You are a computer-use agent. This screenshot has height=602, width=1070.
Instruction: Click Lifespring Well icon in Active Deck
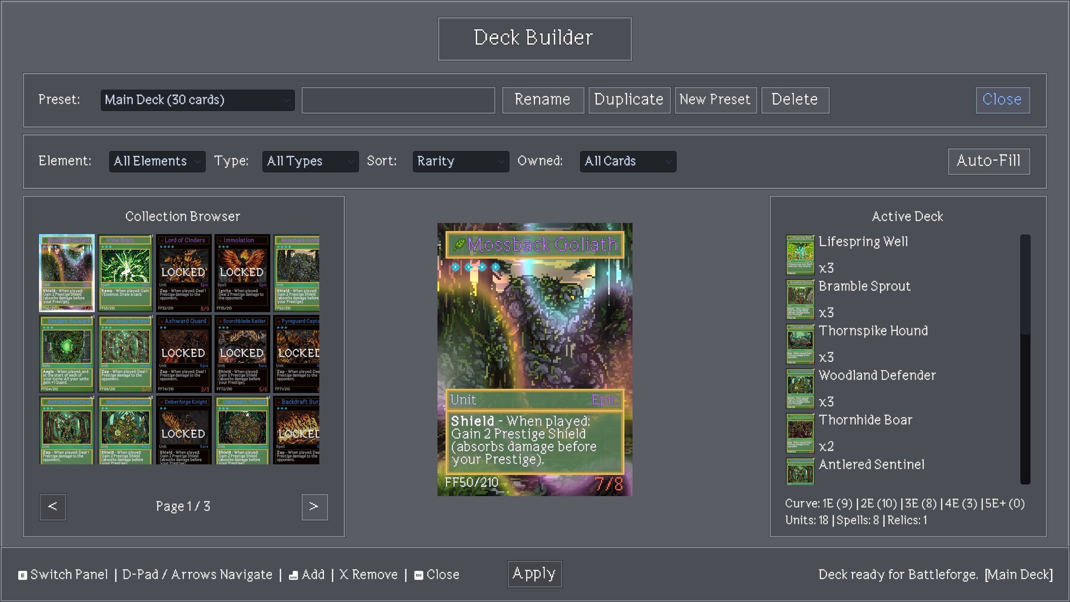800,255
